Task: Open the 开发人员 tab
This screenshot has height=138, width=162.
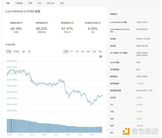Action: [x=50, y=3]
